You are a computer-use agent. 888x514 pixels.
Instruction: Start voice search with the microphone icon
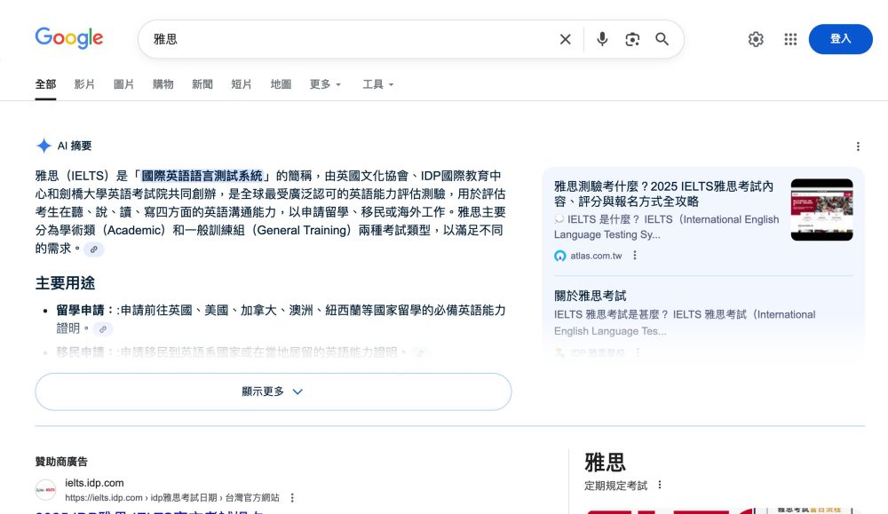pyautogui.click(x=602, y=39)
